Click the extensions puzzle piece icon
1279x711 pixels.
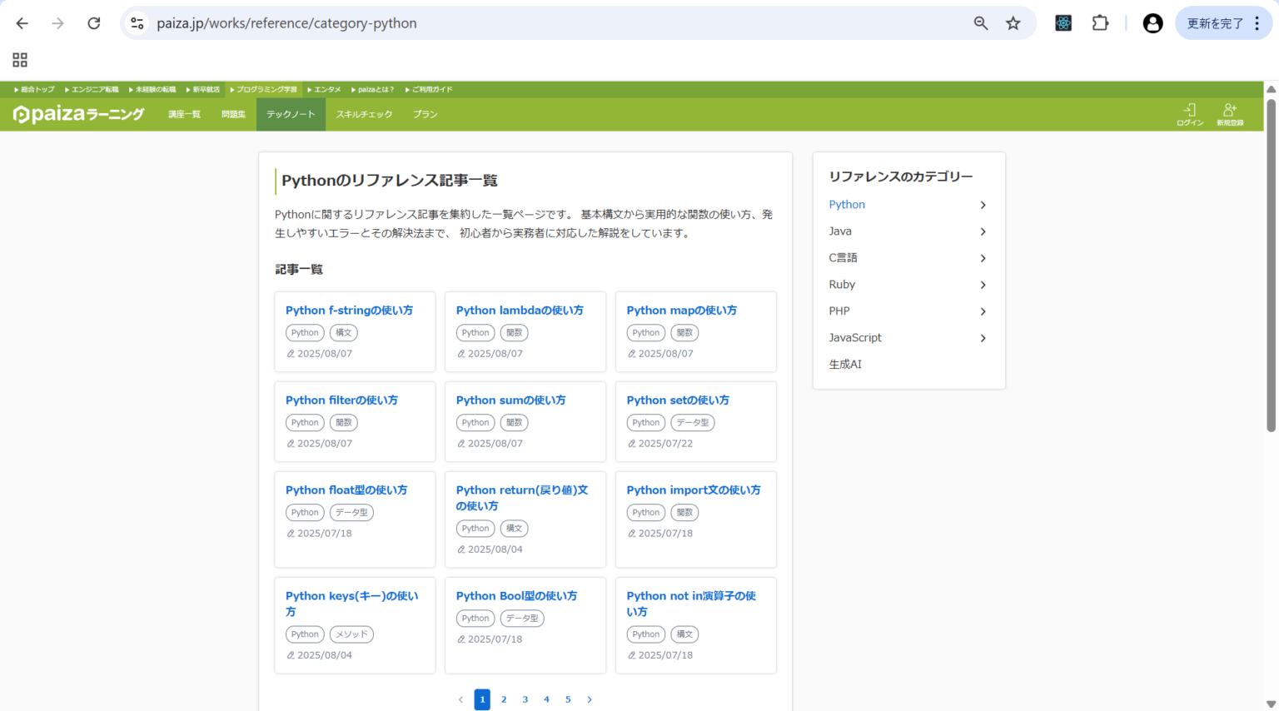(1100, 22)
